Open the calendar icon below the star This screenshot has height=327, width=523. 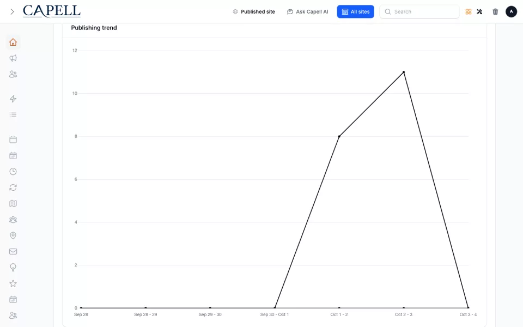[x=13, y=300]
